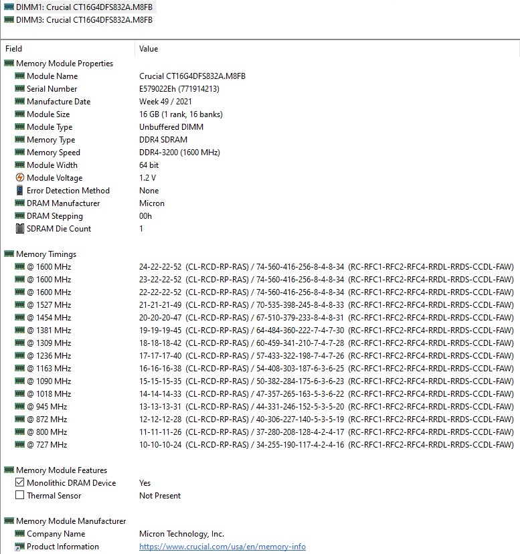Screen dimensions: 520x554
Task: Select the Unbuffered DIMM value
Action: [171, 127]
